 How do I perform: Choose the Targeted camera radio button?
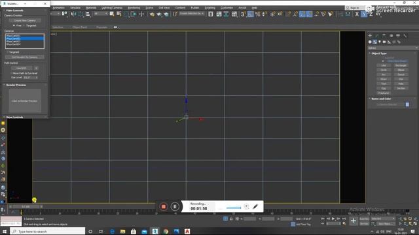coord(24,25)
